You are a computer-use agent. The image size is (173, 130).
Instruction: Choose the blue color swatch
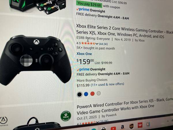(x=86, y=94)
